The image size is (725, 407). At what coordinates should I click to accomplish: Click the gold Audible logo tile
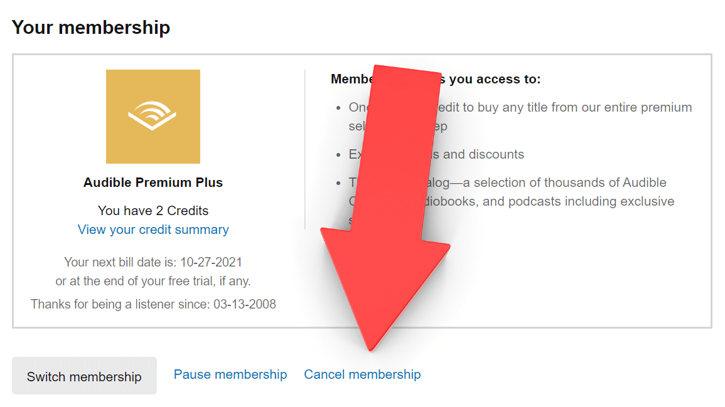click(x=153, y=116)
